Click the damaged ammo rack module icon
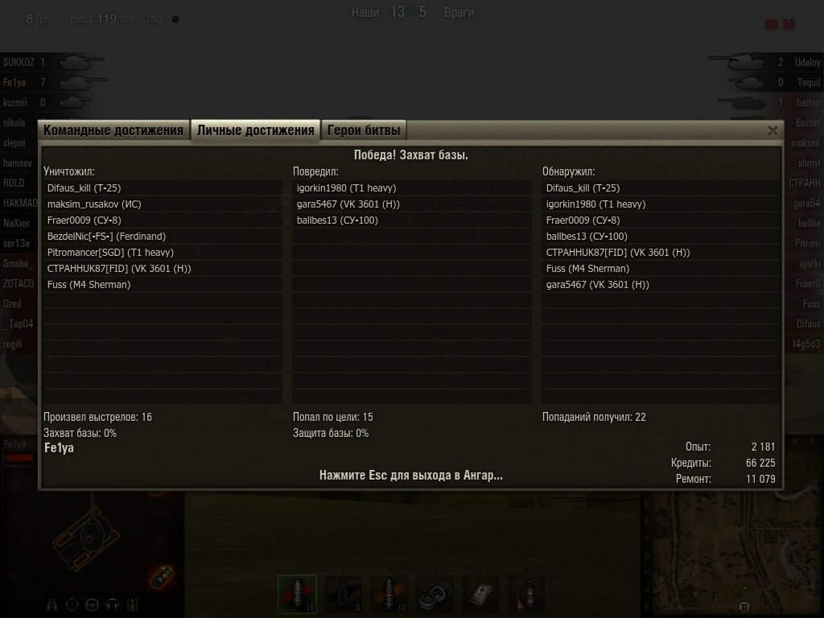This screenshot has height=618, width=824. pyautogui.click(x=161, y=577)
